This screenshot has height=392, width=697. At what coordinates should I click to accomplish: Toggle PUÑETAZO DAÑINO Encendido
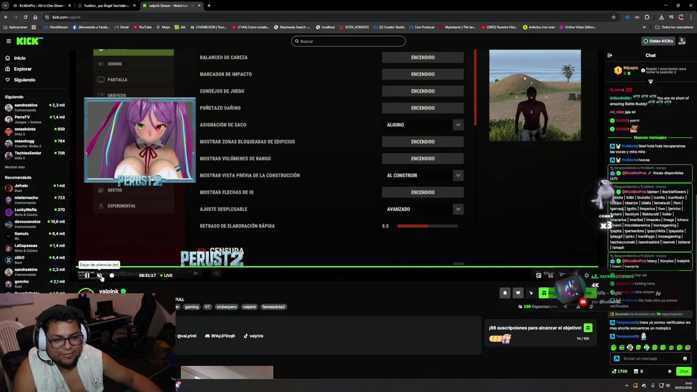pyautogui.click(x=423, y=108)
